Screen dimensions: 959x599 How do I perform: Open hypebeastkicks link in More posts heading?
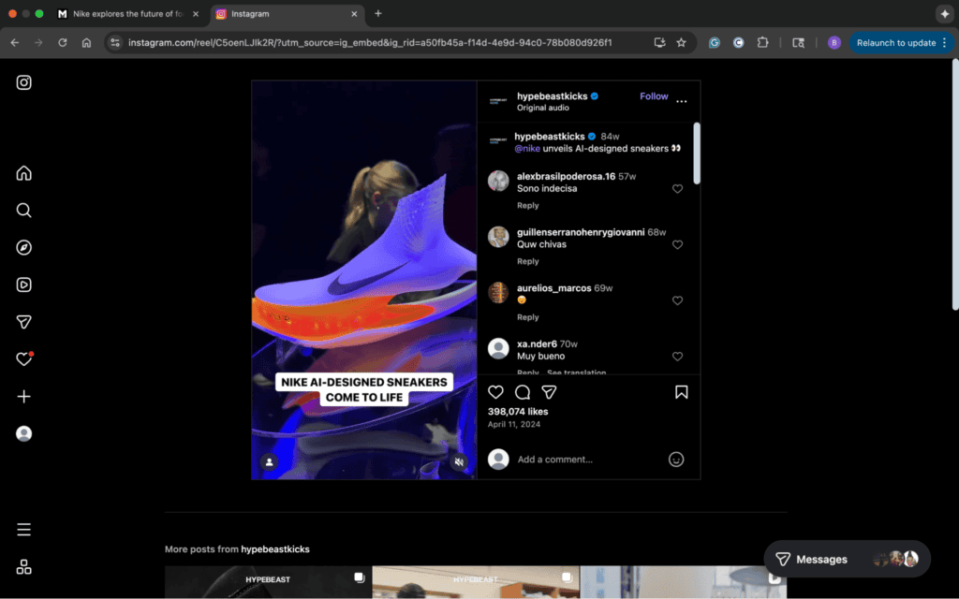(x=275, y=548)
